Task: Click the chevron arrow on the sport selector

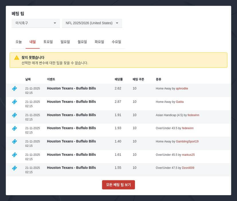Action: pos(55,23)
